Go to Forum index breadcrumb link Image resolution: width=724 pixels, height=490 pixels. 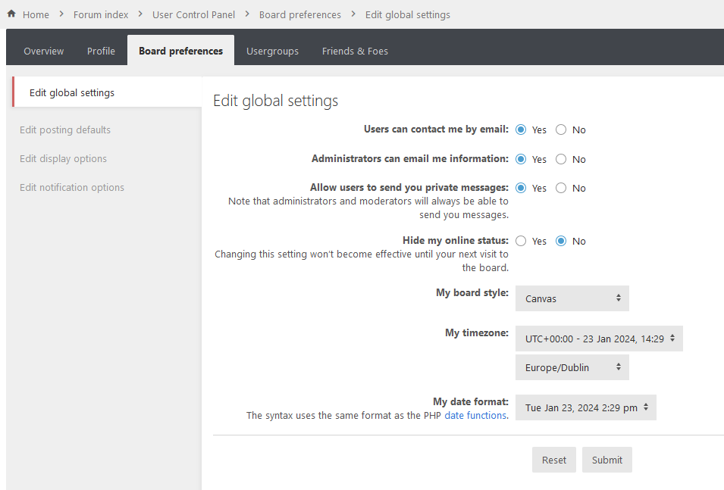pyautogui.click(x=101, y=14)
